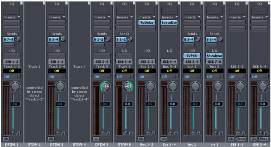Image resolution: width=271 pixels, height=147 pixels.
Task: Click the pan knob on ESB 3-4 strip
Action: [x=263, y=86]
